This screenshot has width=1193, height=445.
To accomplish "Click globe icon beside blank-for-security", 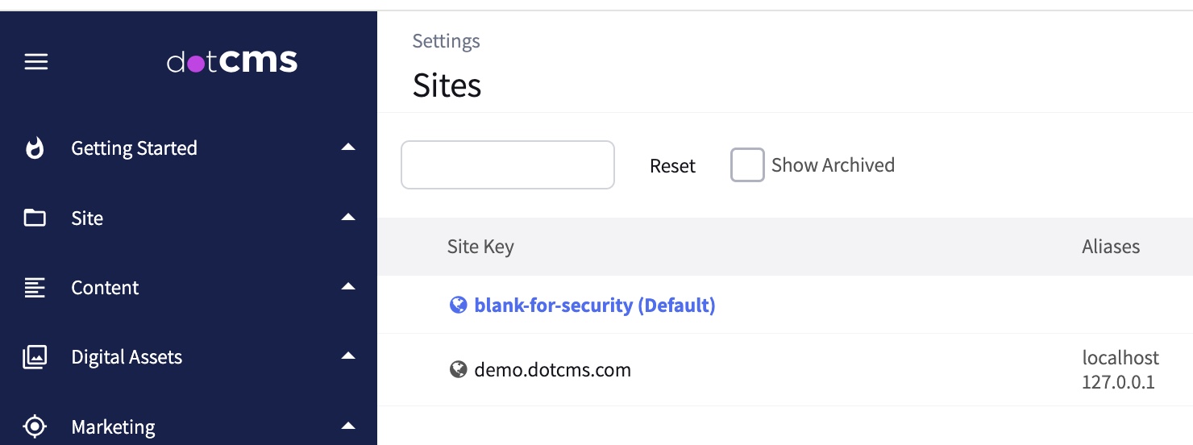I will [458, 305].
